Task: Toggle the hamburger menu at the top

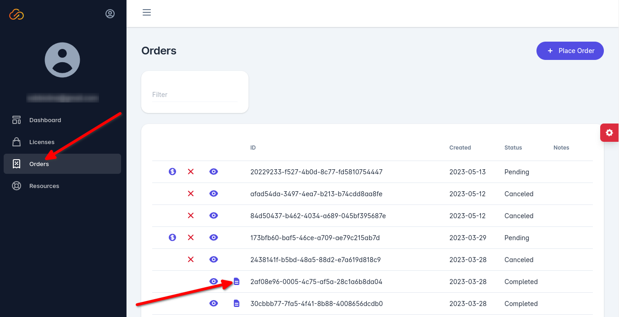Action: [x=147, y=12]
